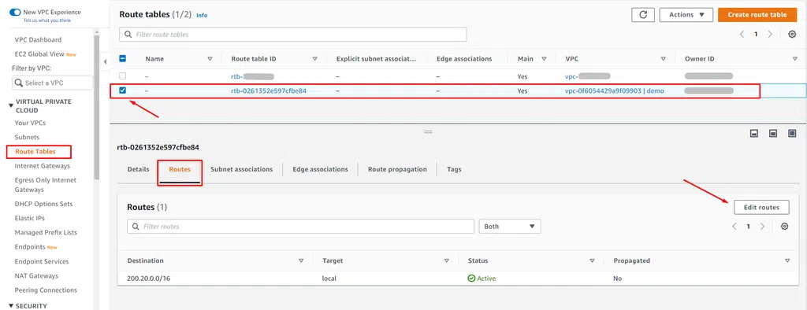Image resolution: width=807 pixels, height=310 pixels.
Task: Sort routes by Status arrow
Action: point(593,260)
